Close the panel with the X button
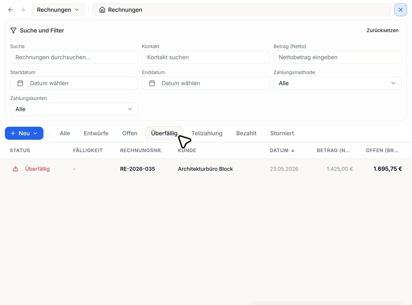Image resolution: width=412 pixels, height=305 pixels. click(x=400, y=10)
